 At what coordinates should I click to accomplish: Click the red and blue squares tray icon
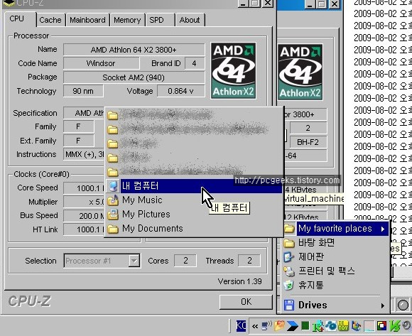tap(381, 326)
